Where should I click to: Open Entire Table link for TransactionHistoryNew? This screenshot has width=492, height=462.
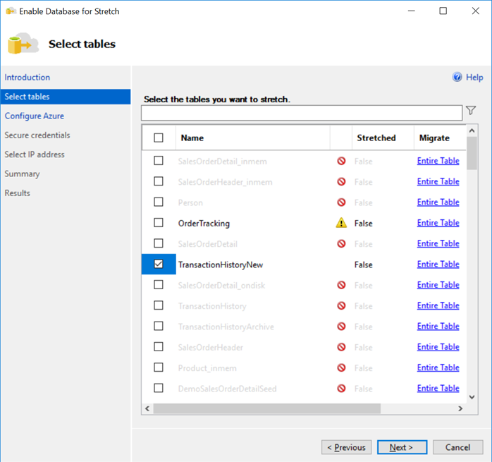[438, 265]
